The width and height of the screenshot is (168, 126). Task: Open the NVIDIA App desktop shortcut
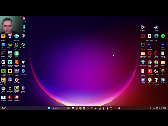pyautogui.click(x=10, y=46)
